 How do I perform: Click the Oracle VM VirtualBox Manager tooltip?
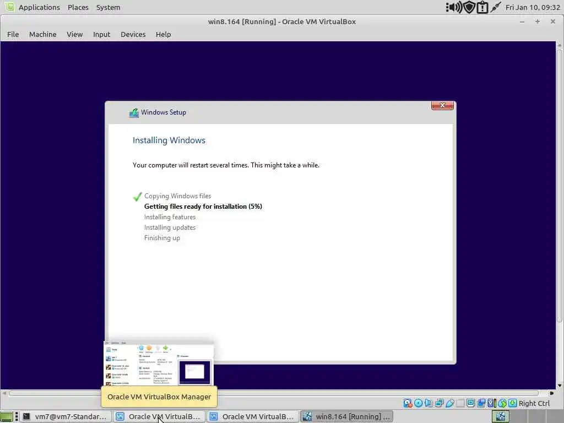click(x=159, y=397)
